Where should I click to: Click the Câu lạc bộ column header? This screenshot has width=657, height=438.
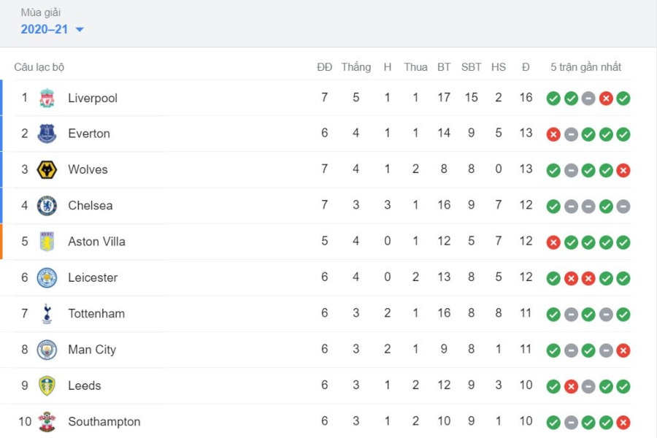click(39, 67)
